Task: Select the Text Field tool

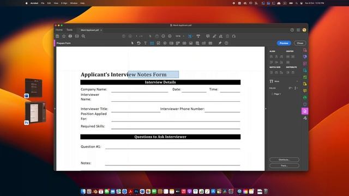Action: click(x=152, y=43)
